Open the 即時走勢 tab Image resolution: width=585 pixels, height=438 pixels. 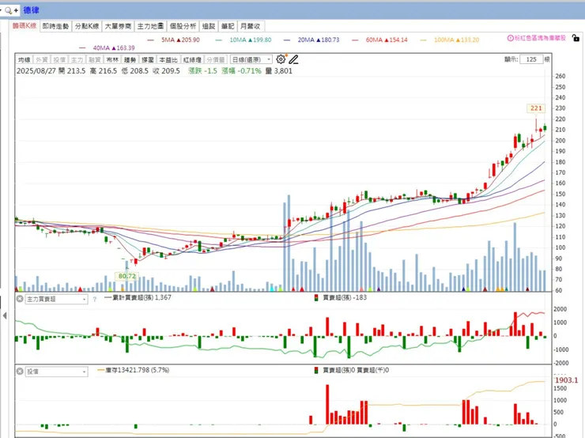(x=55, y=26)
